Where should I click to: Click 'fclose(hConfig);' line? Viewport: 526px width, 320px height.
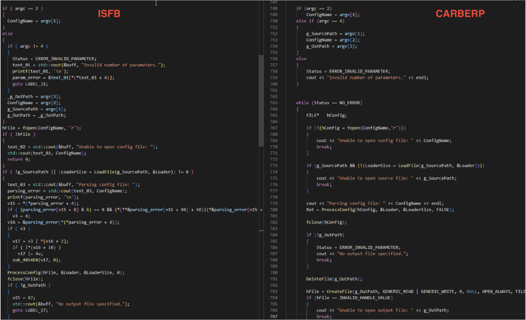[x=327, y=222]
